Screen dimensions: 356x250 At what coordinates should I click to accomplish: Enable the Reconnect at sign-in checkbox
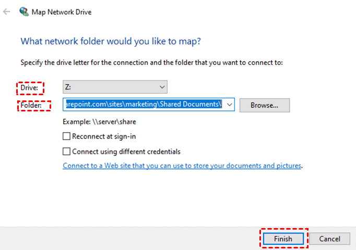coord(66,137)
